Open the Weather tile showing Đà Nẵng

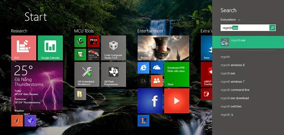pos(37,87)
